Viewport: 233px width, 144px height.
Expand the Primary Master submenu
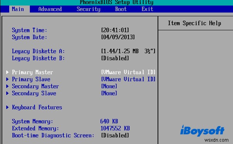click(x=32, y=72)
